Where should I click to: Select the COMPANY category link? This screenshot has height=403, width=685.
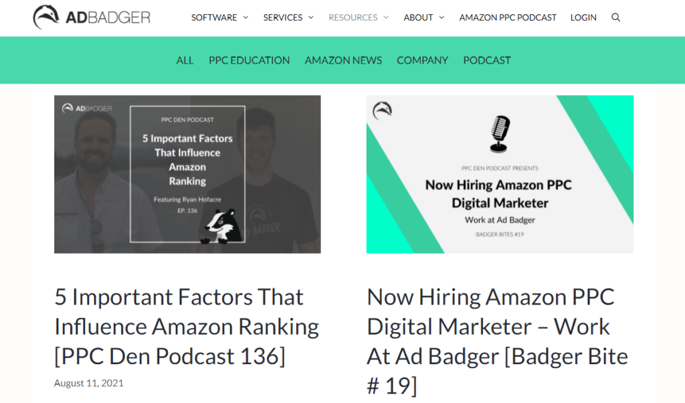(x=422, y=60)
